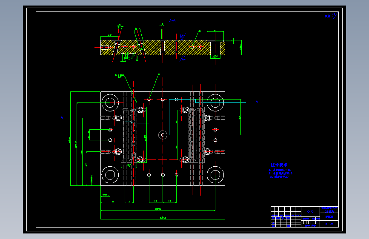Click the center sprue hole circle in plan view
This screenshot has height=239, width=369.
[x=163, y=135]
